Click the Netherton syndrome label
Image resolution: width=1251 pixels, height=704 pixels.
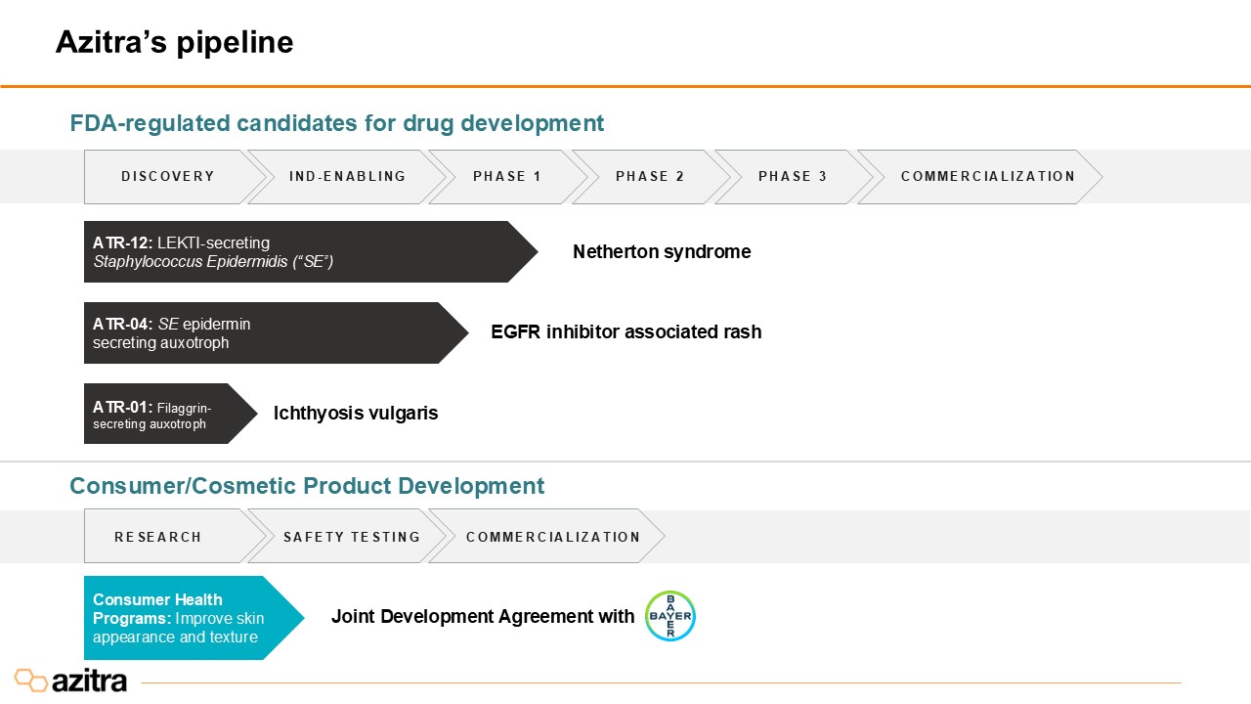coord(662,251)
